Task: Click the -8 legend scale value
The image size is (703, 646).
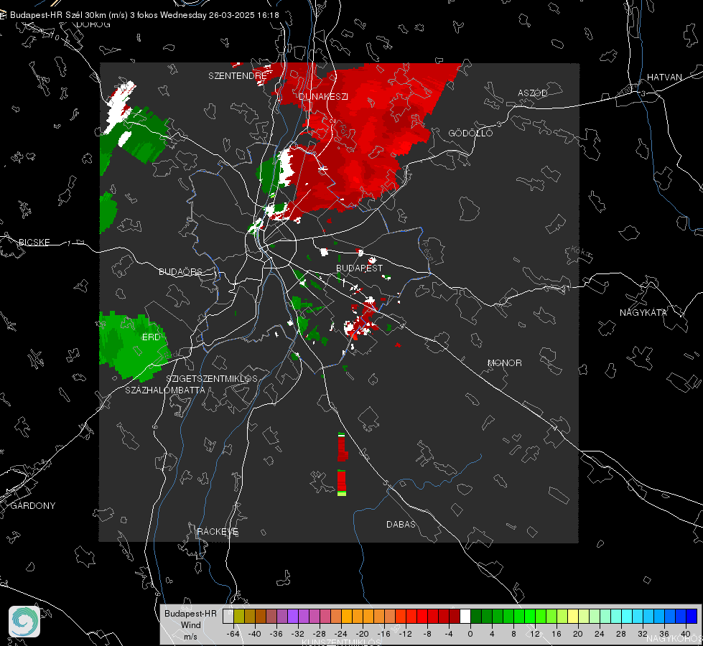Action: coord(428,634)
